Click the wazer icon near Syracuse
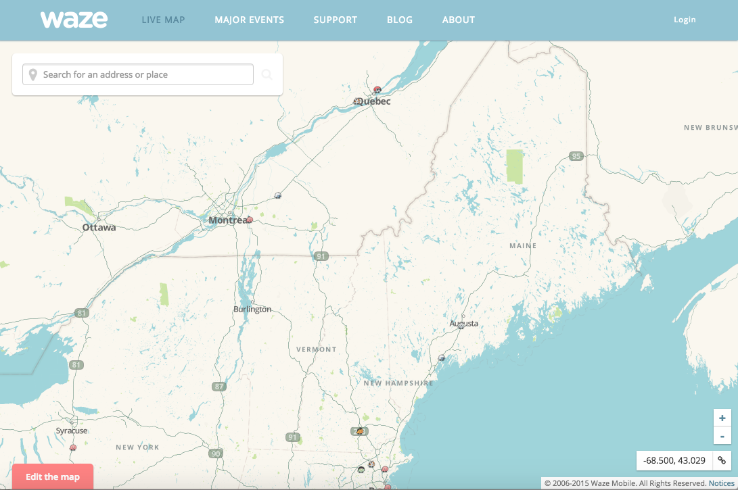The height and width of the screenshot is (490, 738). [x=72, y=447]
